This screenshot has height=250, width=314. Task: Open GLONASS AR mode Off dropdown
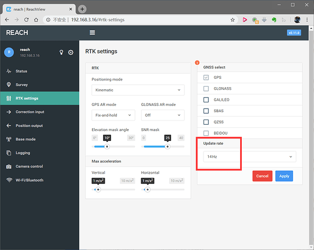click(163, 115)
